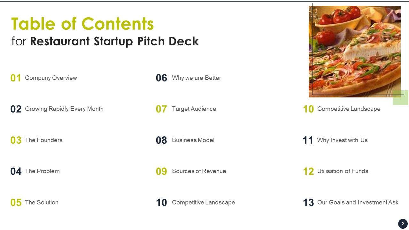Open The Problem entry

tap(42, 171)
